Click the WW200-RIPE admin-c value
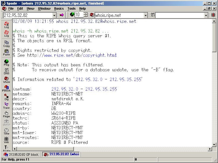 (x=63, y=113)
